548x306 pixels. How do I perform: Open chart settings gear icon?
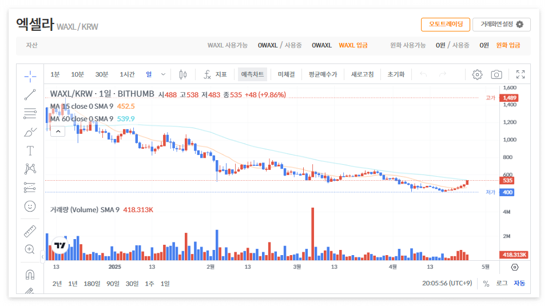[477, 74]
